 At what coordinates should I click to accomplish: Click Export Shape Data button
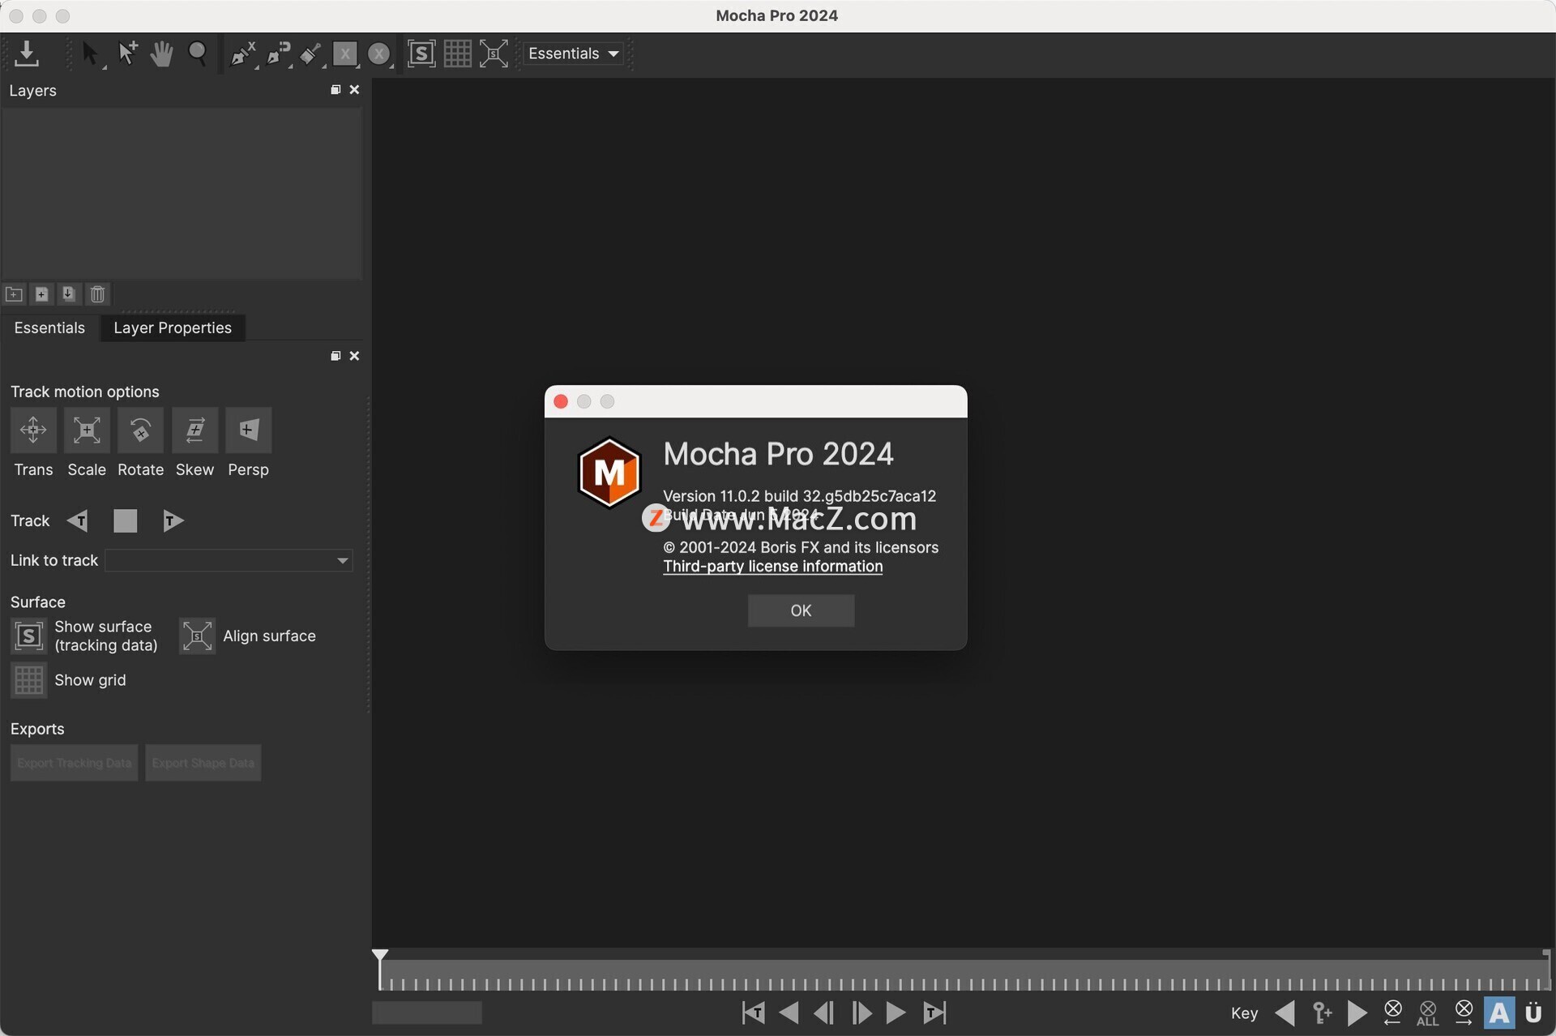click(x=203, y=763)
